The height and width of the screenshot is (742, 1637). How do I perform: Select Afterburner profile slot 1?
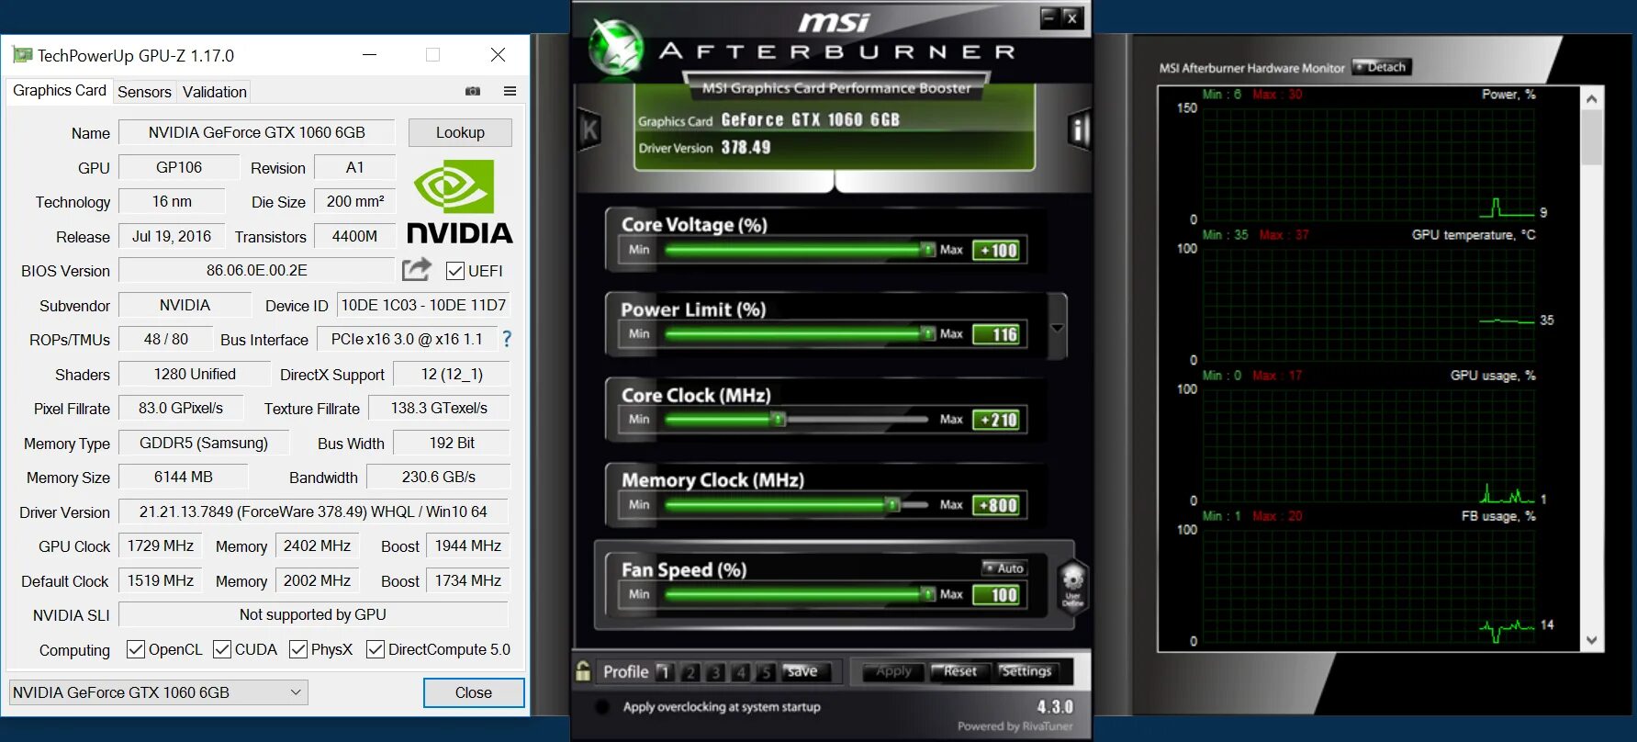(x=665, y=672)
